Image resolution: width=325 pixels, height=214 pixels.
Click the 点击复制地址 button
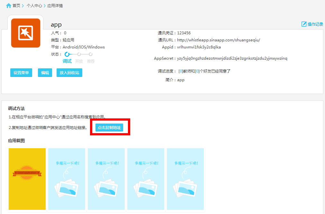(x=109, y=127)
